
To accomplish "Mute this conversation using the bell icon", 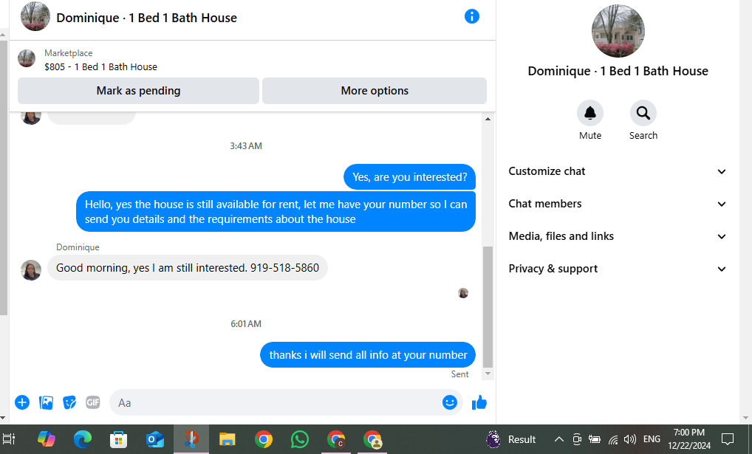I will pyautogui.click(x=590, y=113).
